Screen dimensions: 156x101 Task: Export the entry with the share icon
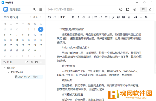128,9
